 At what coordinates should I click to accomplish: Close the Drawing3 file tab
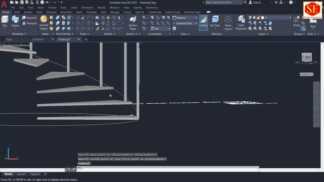pyautogui.click(x=78, y=39)
